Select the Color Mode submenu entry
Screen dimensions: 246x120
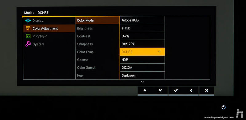pyautogui.click(x=97, y=20)
